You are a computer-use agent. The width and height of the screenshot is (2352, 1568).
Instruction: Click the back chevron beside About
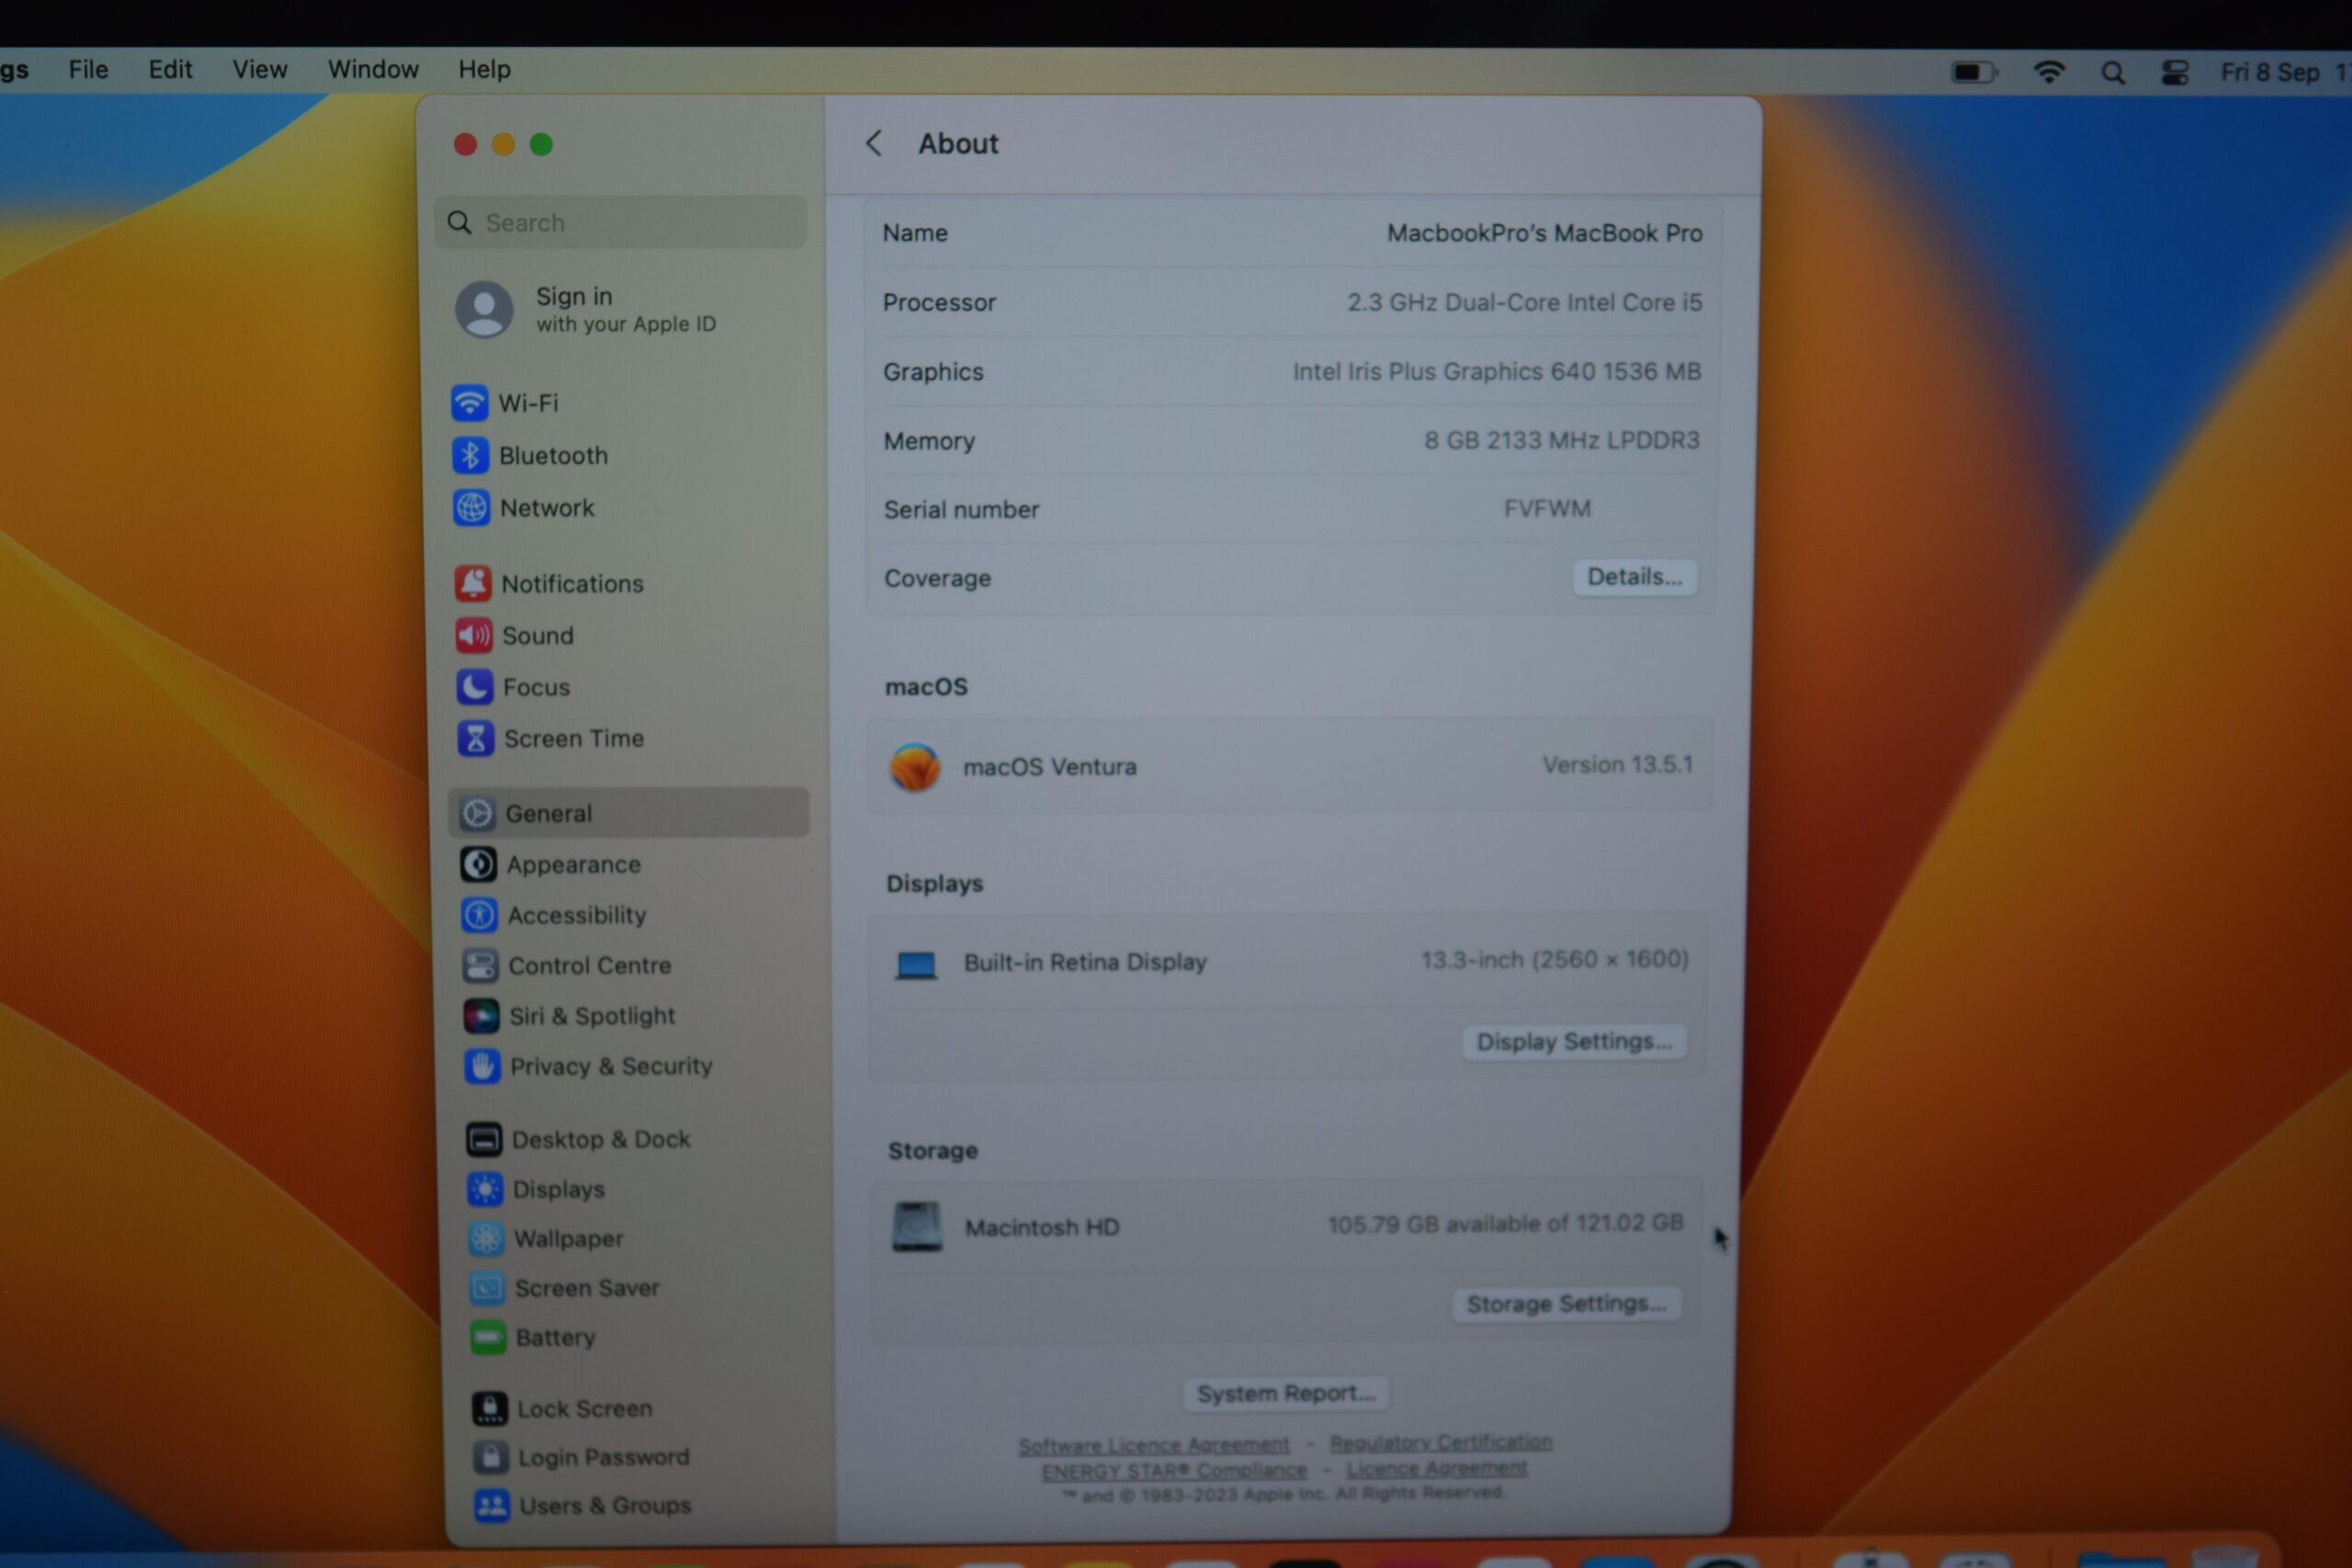(874, 144)
